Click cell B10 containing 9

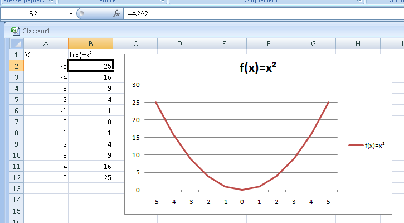(x=90, y=155)
